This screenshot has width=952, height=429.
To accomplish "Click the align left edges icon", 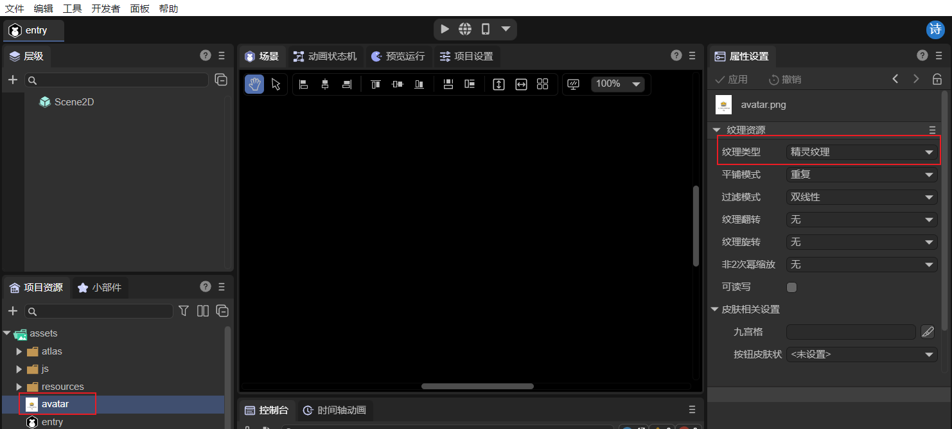I will 304,84.
